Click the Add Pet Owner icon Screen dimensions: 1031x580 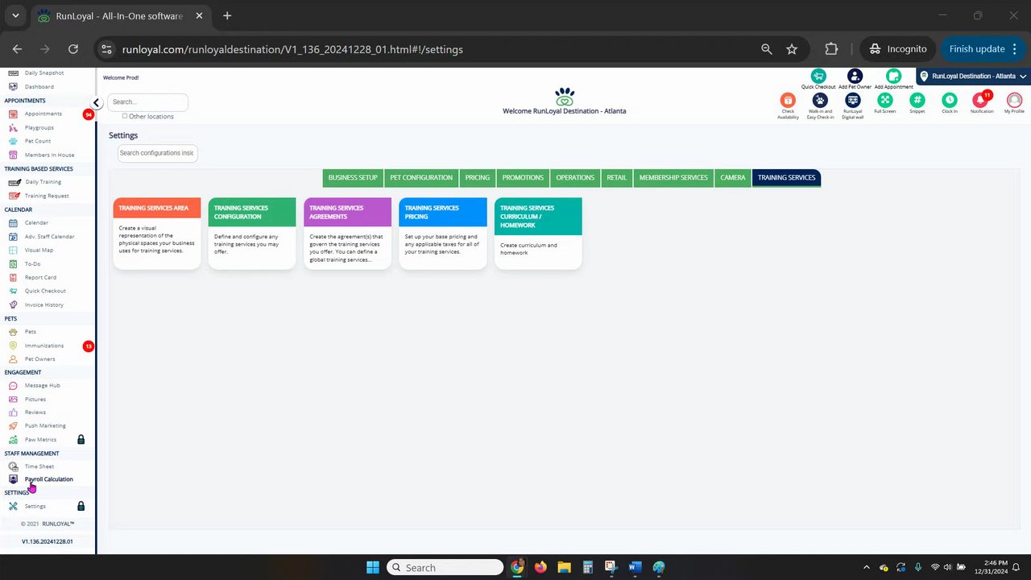coord(855,77)
